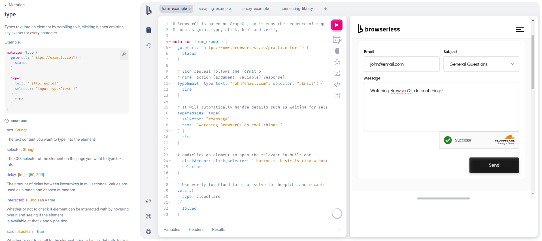Viewport: 542px width, 241px height.
Task: Switch to scraping_example tab
Action: [x=214, y=9]
